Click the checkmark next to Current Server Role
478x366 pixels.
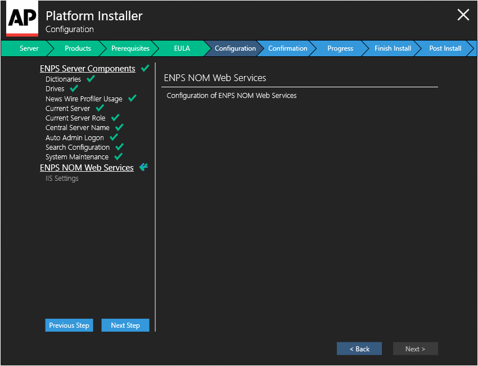click(115, 118)
